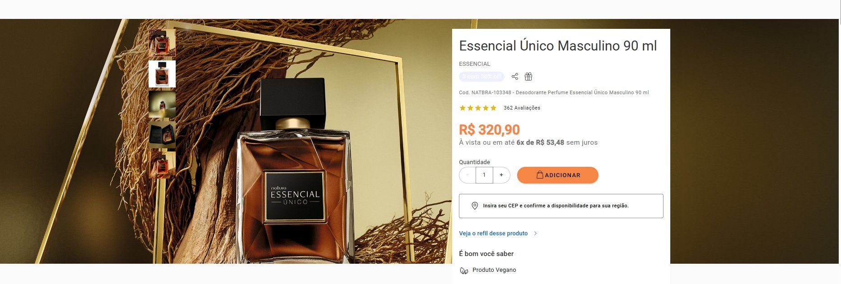This screenshot has height=284, width=841.
Task: Select the second thumbnail with white background
Action: pos(162,74)
